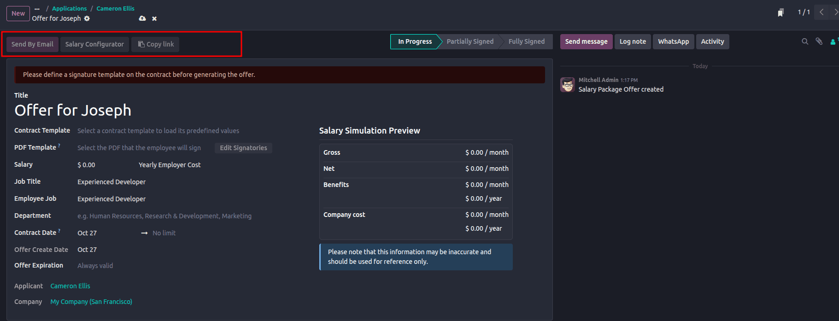Show followers via the person icon
This screenshot has height=321, width=839.
tap(833, 42)
